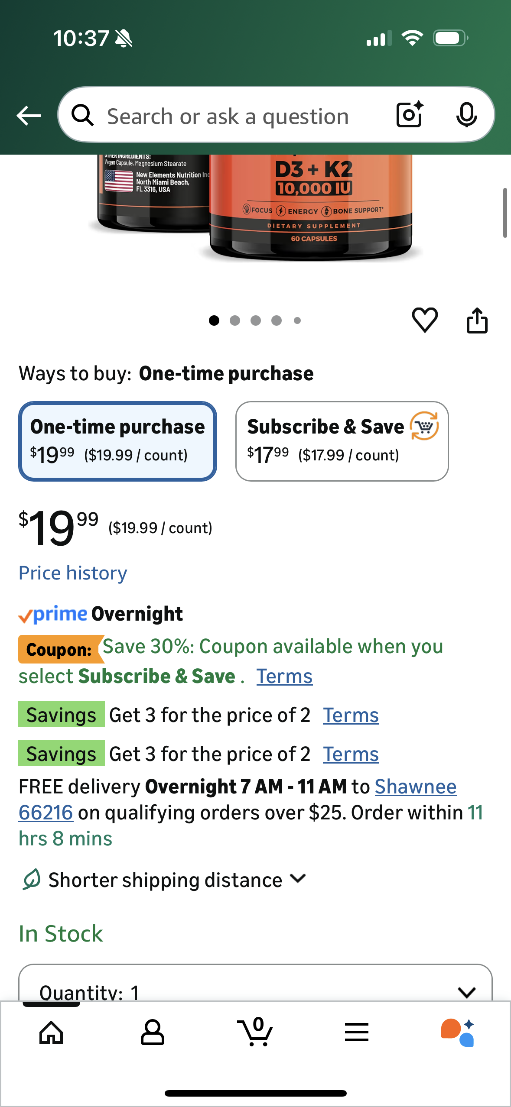Go to Home tab
This screenshot has width=511, height=1107.
(x=51, y=1033)
